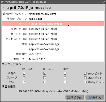Enable 他人 (others) write permission checkbox

click(x=45, y=82)
